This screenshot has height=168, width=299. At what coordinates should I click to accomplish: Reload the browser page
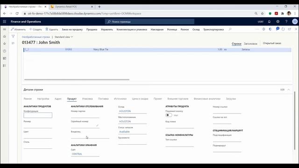coord(17,14)
